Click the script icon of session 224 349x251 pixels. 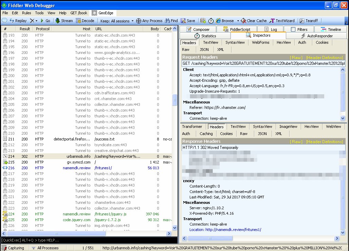coord(5,214)
